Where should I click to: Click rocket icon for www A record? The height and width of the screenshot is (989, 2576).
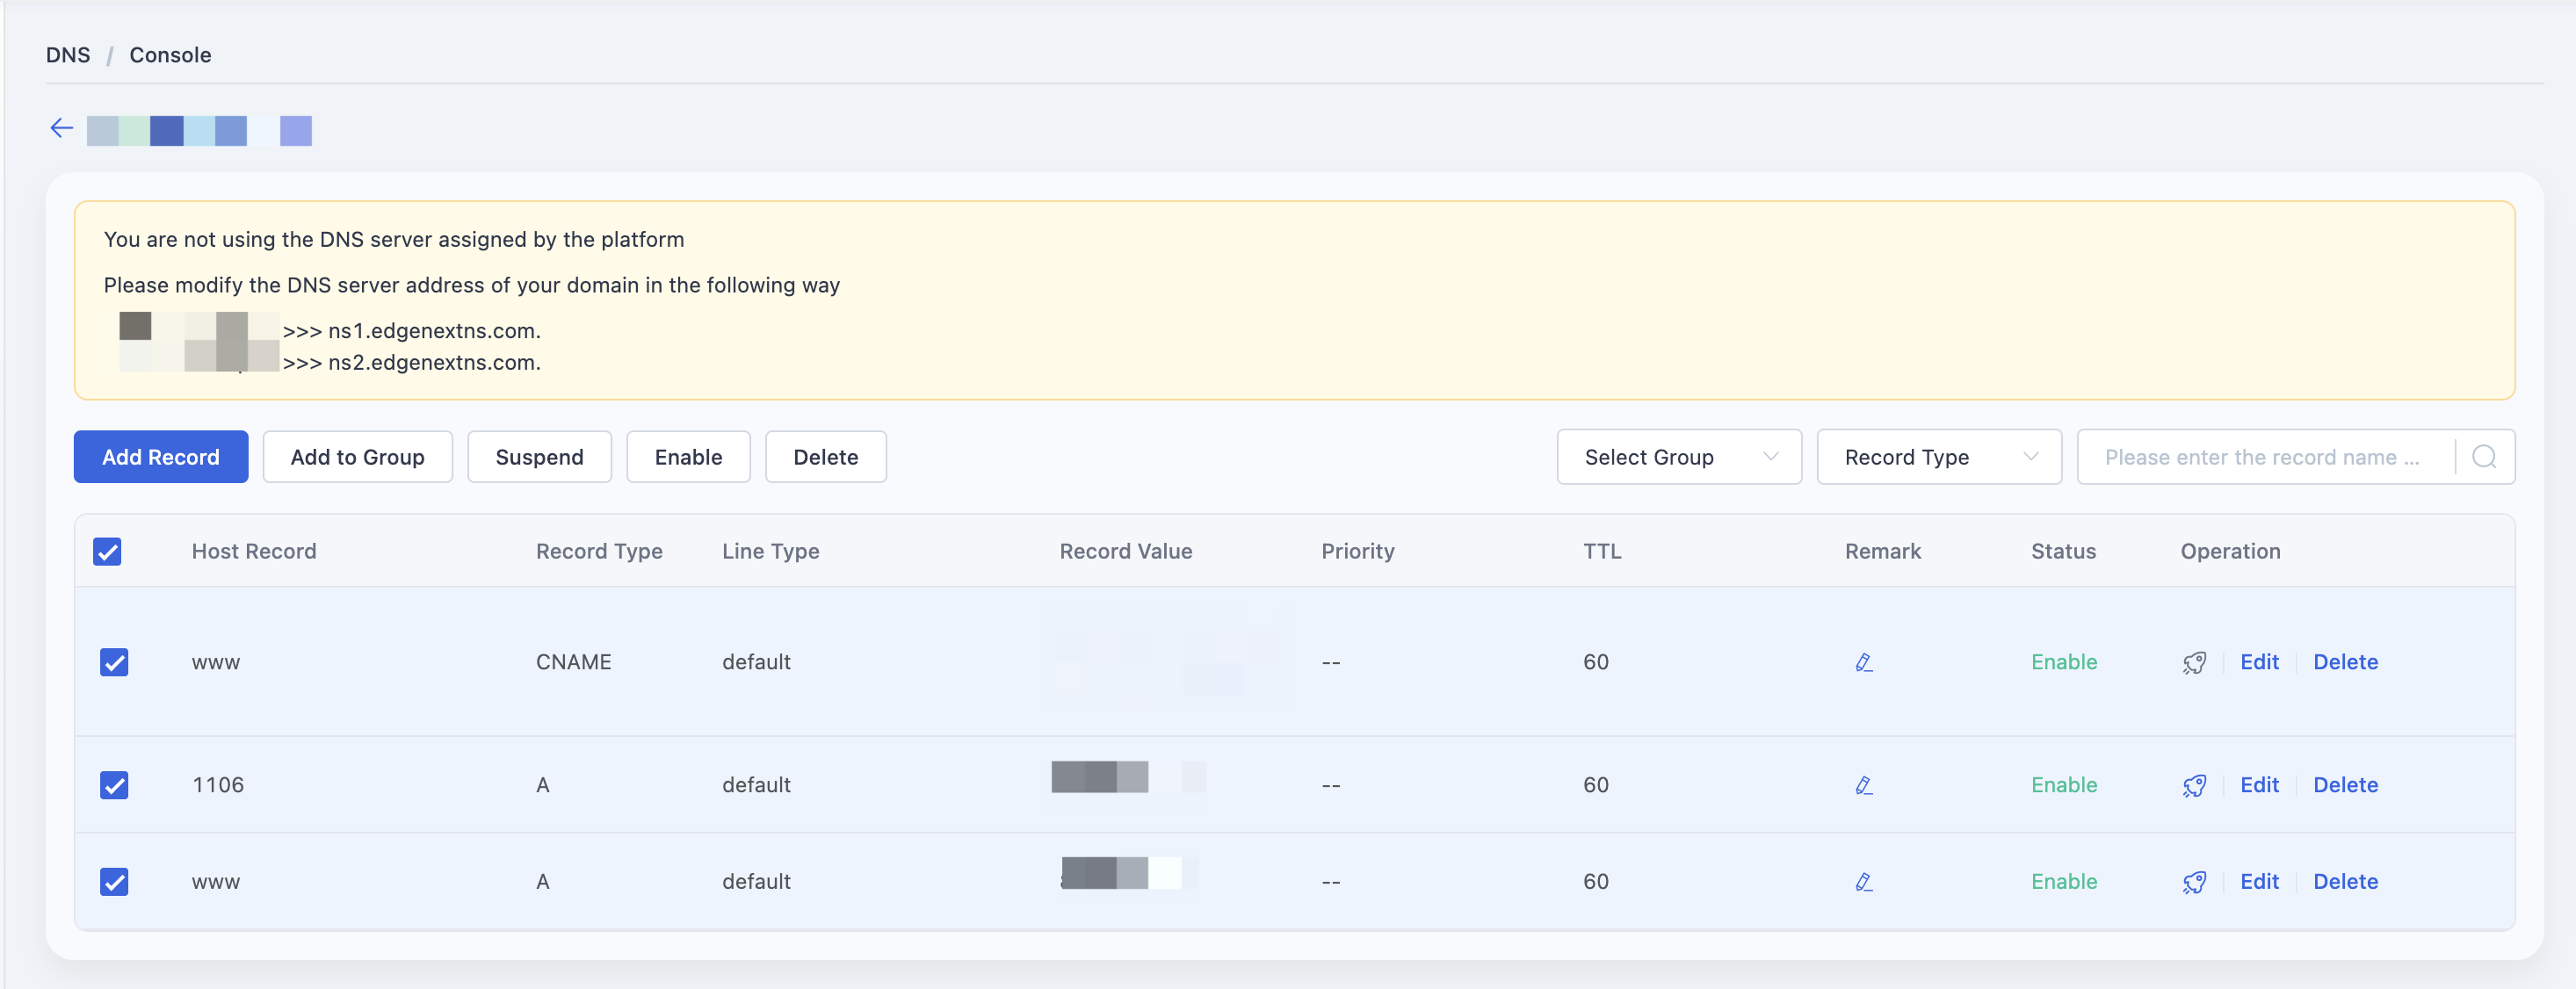tap(2194, 882)
